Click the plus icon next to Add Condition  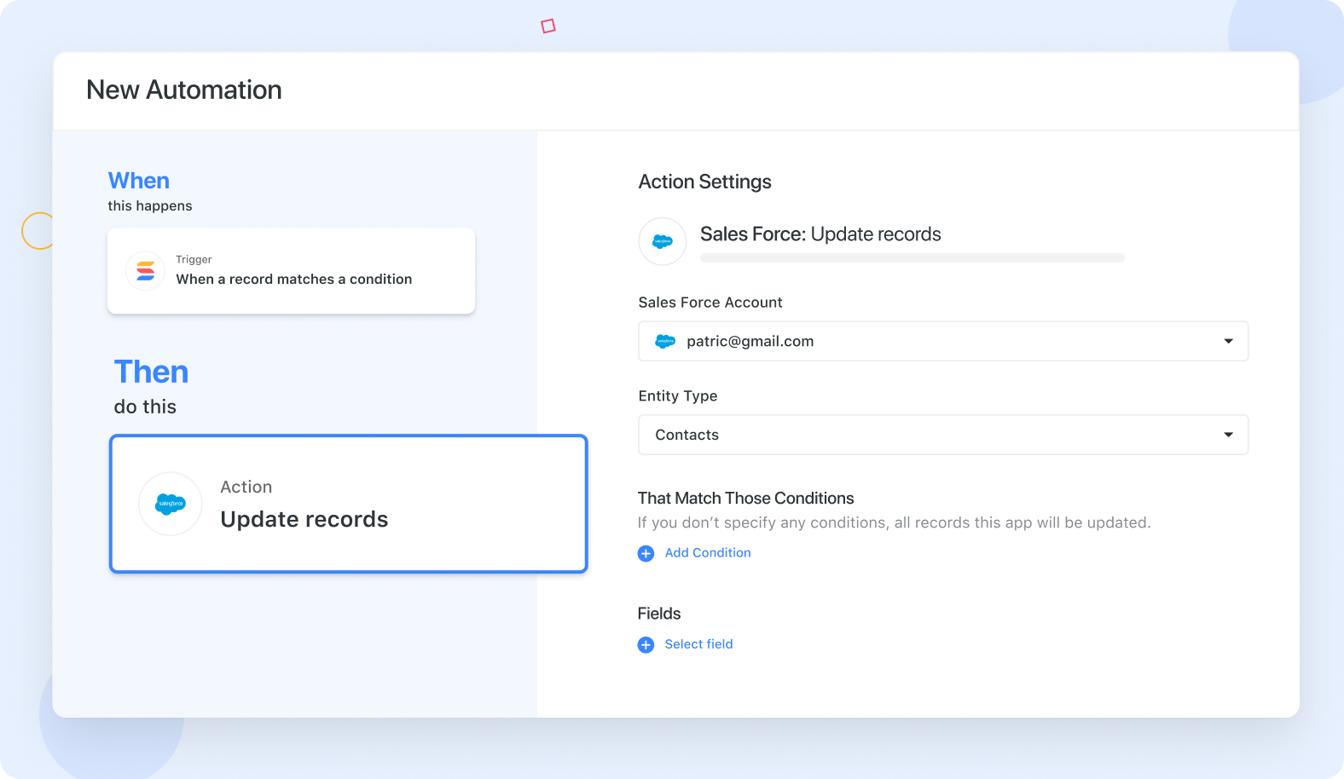(x=646, y=553)
